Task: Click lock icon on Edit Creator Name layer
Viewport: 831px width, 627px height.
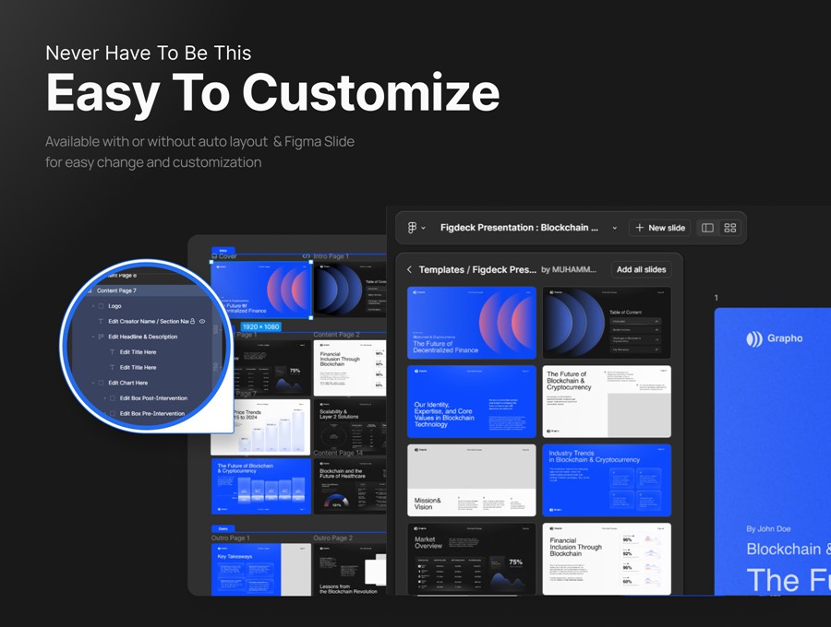Action: (x=192, y=321)
